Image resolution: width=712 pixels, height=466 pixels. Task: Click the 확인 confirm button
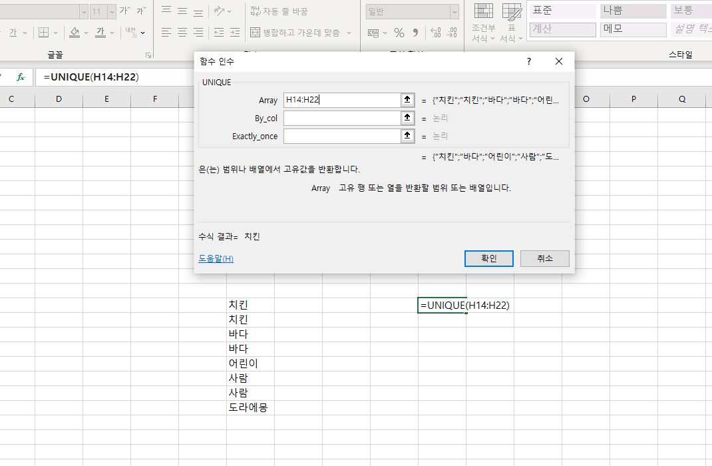(x=488, y=258)
